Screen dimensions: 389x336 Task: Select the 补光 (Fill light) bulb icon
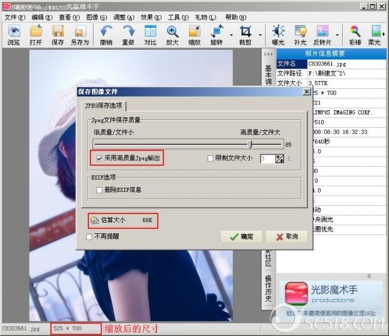pyautogui.click(x=301, y=35)
